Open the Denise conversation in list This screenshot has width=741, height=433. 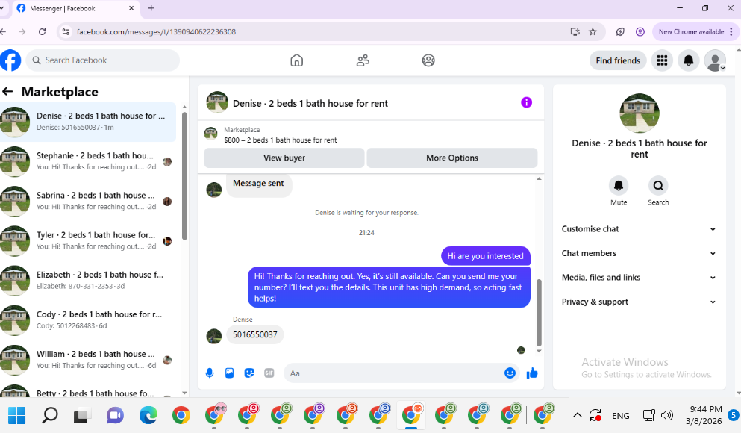88,122
